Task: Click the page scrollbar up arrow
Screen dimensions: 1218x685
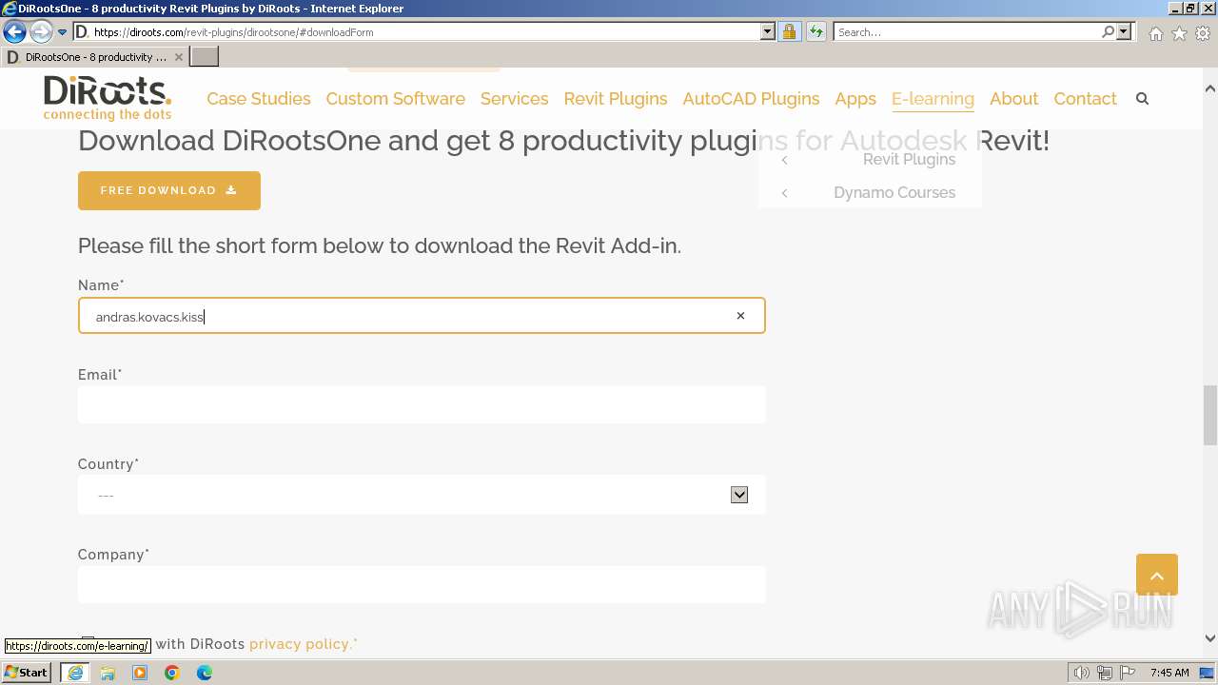Action: [1210, 88]
